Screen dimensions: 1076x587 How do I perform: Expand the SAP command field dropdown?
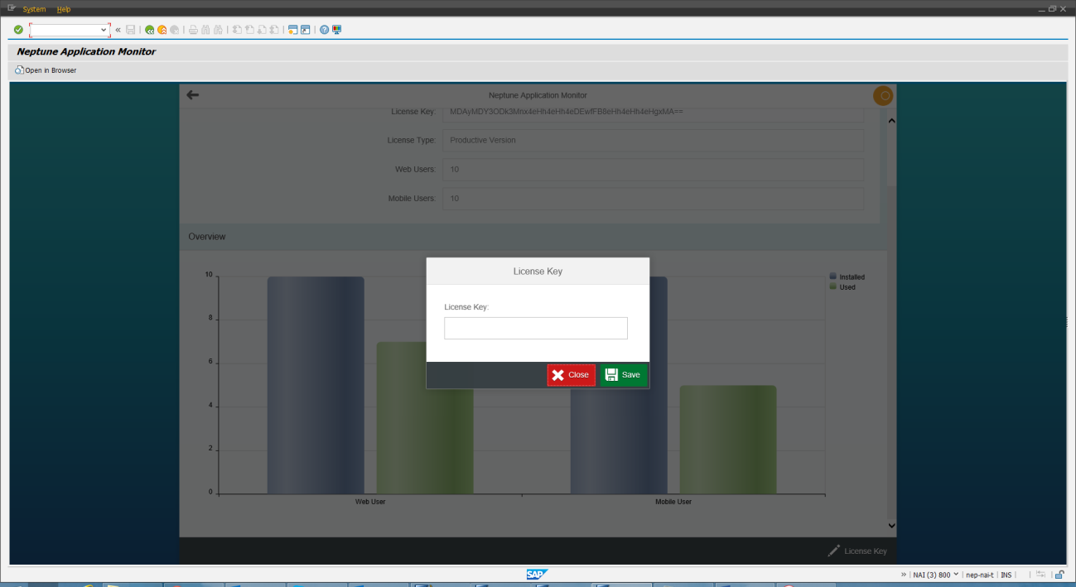click(104, 29)
